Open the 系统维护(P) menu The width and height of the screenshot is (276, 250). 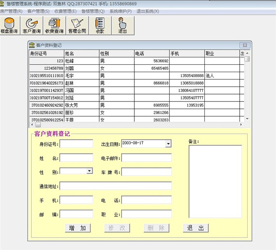(121, 11)
